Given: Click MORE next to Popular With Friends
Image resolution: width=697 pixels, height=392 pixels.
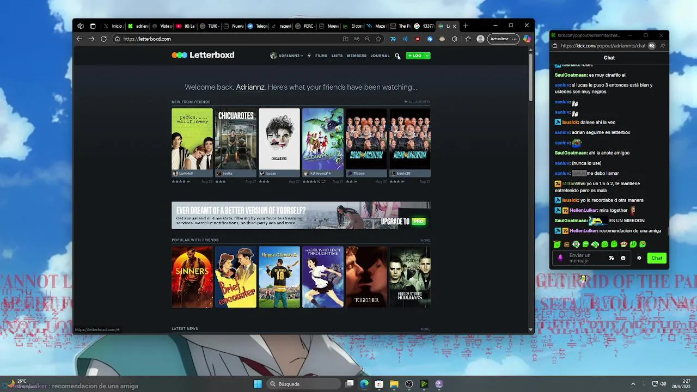Looking at the screenshot, I should tap(425, 240).
